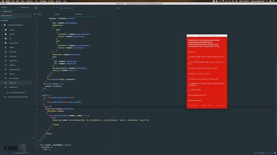Screen dimensions: 277x155
Task: Select the _dispatch_call_block_and_release stack frame
Action: (203, 68)
